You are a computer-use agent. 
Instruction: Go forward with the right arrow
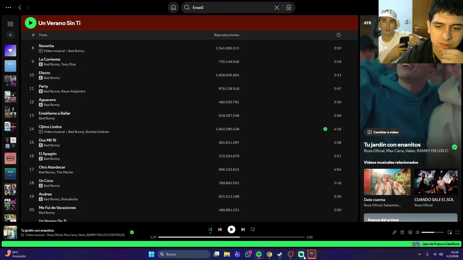(28, 7)
